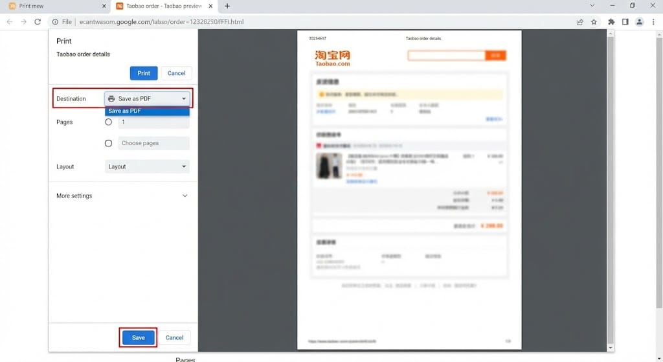Toggle the browser side panel icon
The height and width of the screenshot is (362, 663).
pos(625,21)
